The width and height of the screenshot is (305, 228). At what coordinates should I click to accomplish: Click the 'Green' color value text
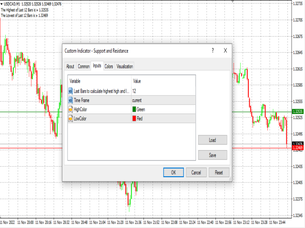coord(141,109)
